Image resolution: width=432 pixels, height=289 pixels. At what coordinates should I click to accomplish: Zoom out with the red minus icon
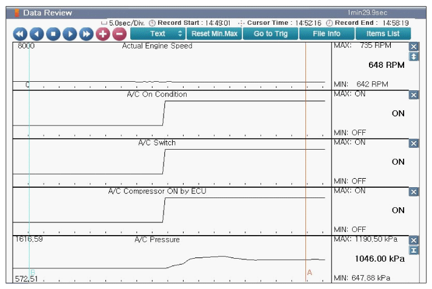[119, 34]
